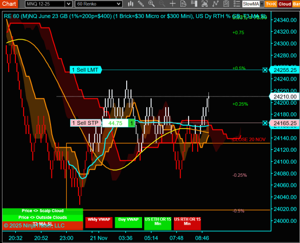Click the 24000.00 price axis label
Viewport: 300px width, 243px height.
point(285,221)
